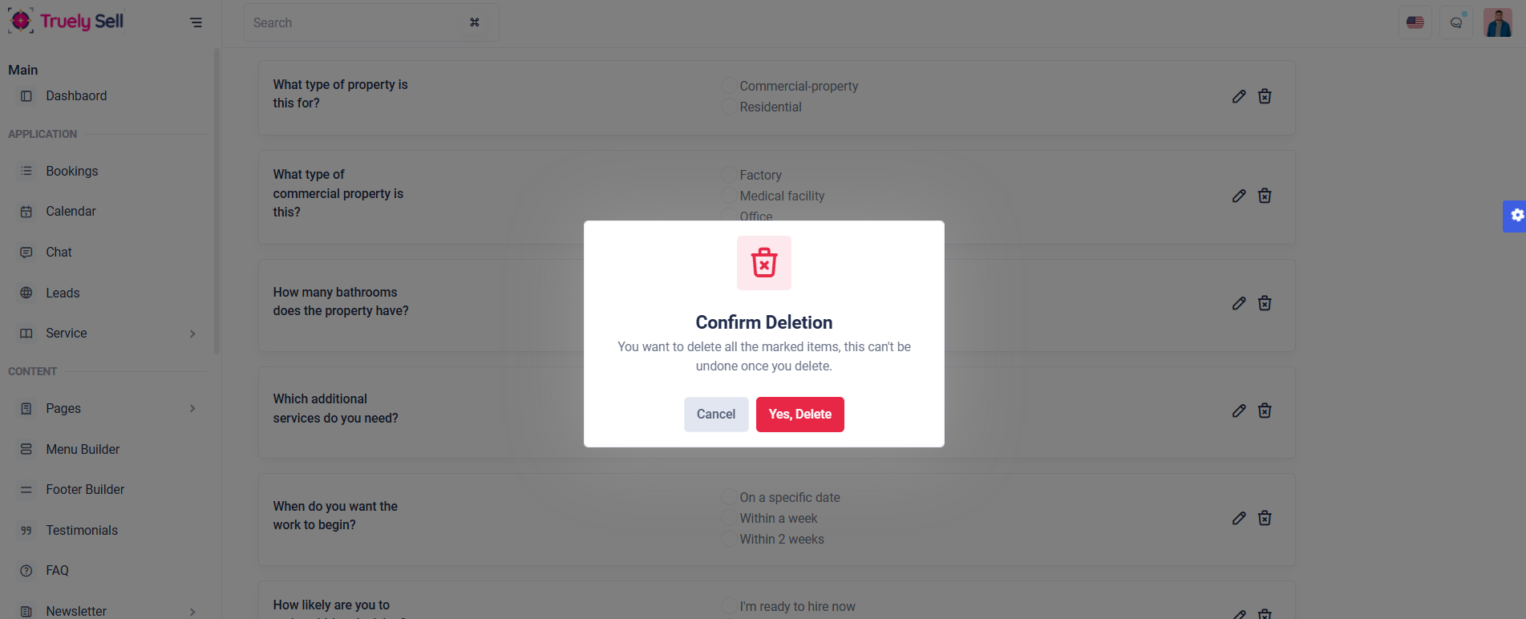Image resolution: width=1526 pixels, height=619 pixels.
Task: Go to Menu Builder page
Action: click(83, 449)
